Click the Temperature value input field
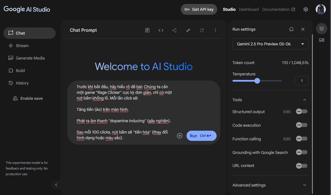This screenshot has width=331, height=195. click(x=302, y=81)
